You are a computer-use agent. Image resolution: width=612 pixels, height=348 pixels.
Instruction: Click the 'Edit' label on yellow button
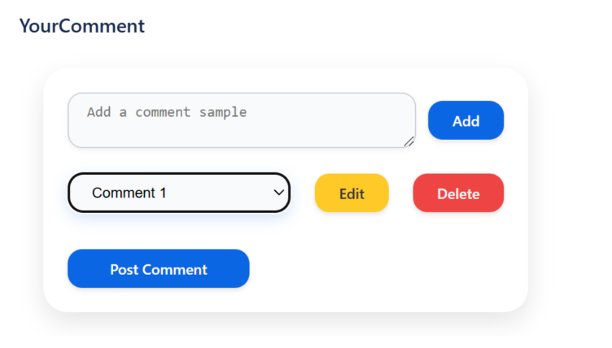pyautogui.click(x=352, y=194)
